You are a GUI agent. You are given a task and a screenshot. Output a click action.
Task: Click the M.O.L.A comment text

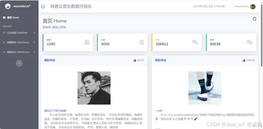click(x=205, y=117)
